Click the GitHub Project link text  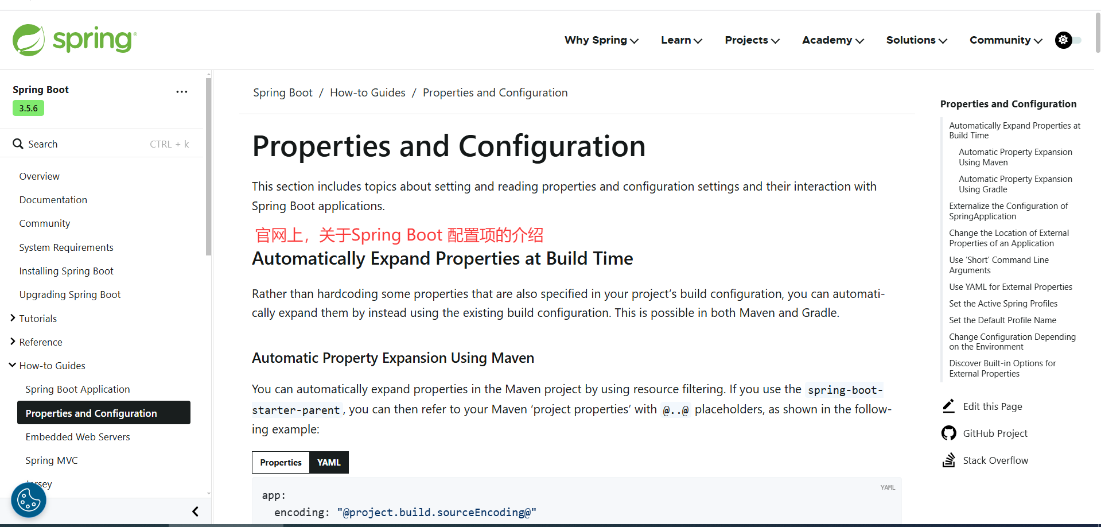pyautogui.click(x=995, y=433)
